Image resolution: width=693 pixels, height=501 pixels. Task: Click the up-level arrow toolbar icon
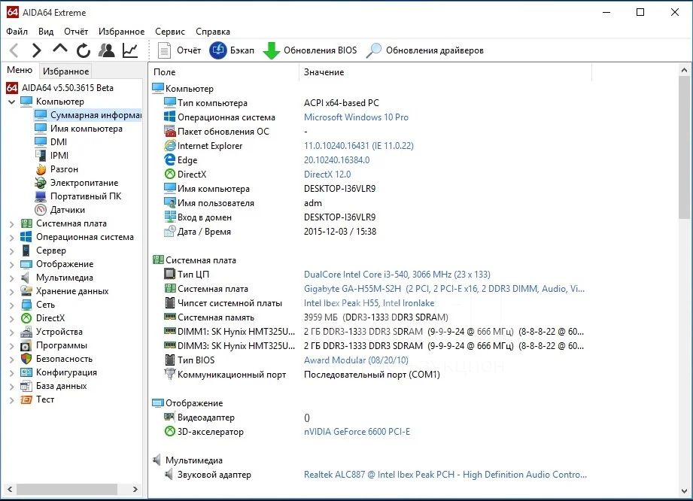[60, 49]
